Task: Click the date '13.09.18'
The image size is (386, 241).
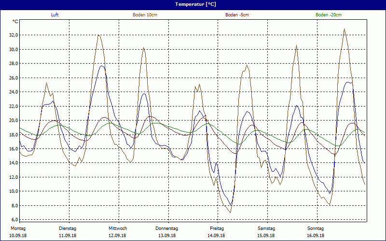Action: tap(167, 236)
